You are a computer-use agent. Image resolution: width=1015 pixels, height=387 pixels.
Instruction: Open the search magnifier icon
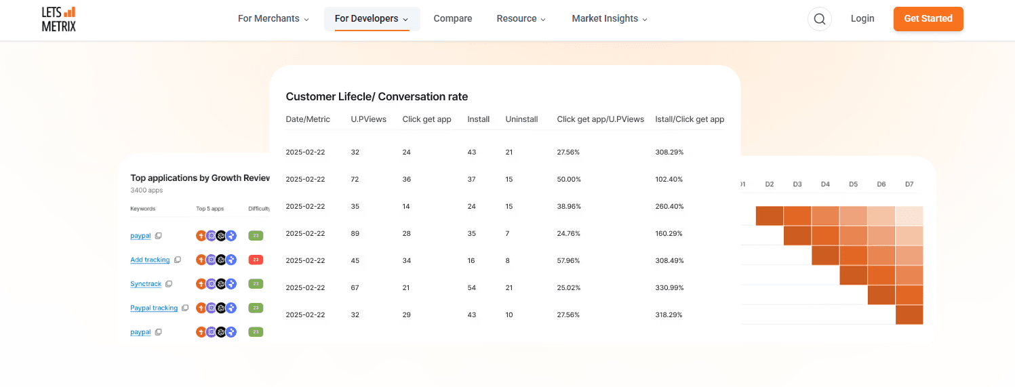[x=819, y=19]
